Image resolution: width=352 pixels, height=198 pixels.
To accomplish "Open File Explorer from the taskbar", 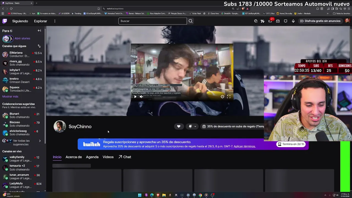I will click(164, 195).
